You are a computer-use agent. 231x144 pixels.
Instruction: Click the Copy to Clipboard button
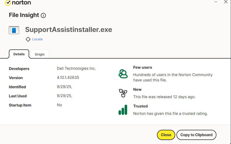click(x=196, y=135)
